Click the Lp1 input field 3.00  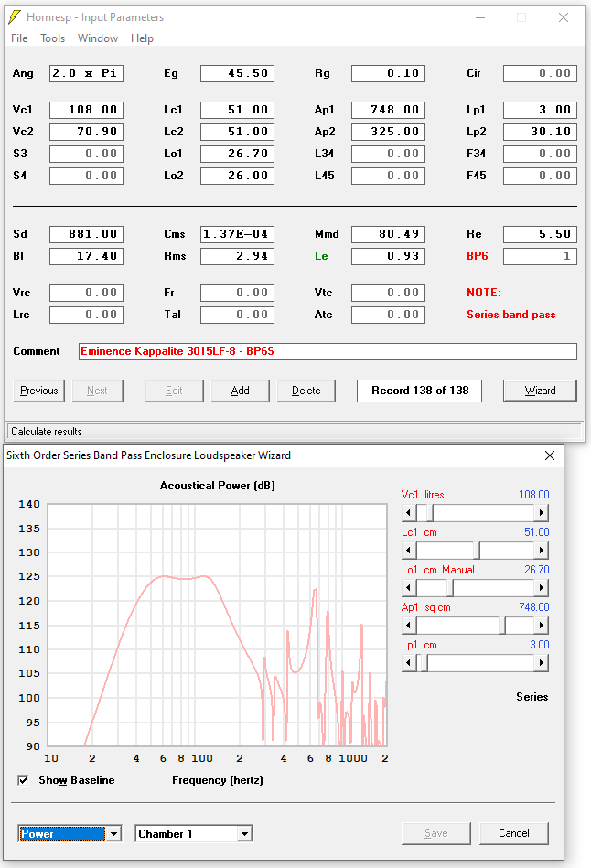coord(540,110)
